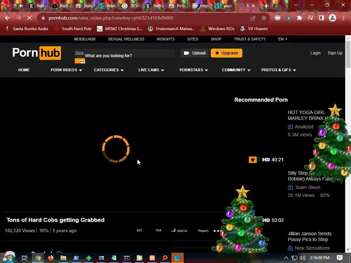Click the Upload button with camera icon
This screenshot has height=263, width=351.
[195, 53]
